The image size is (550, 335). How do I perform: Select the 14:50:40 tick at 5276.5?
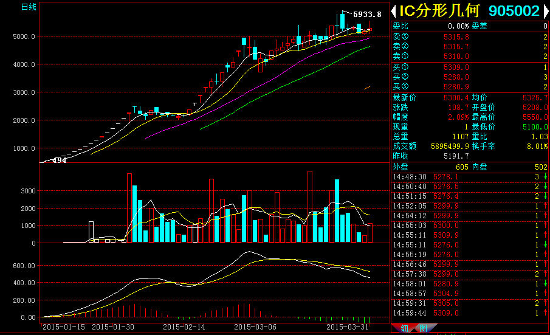470,187
